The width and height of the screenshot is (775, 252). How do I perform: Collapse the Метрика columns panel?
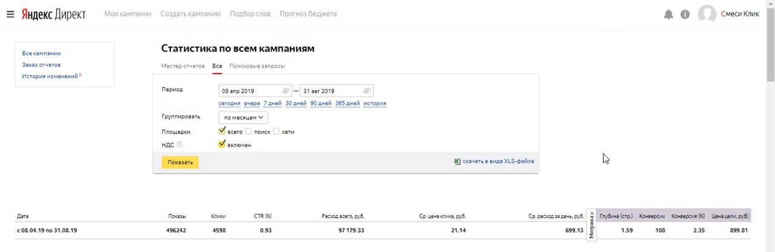coord(592,223)
